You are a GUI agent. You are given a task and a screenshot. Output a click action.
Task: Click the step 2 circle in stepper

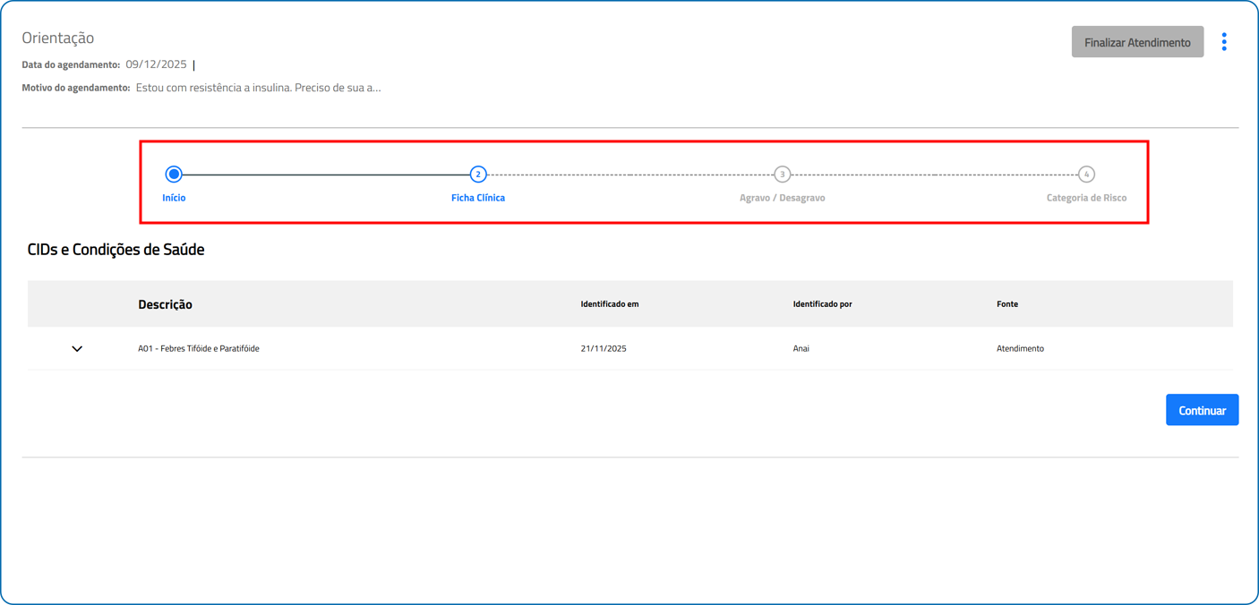point(478,175)
